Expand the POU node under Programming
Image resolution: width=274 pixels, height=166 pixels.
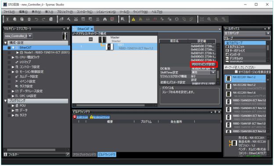tap(13, 106)
